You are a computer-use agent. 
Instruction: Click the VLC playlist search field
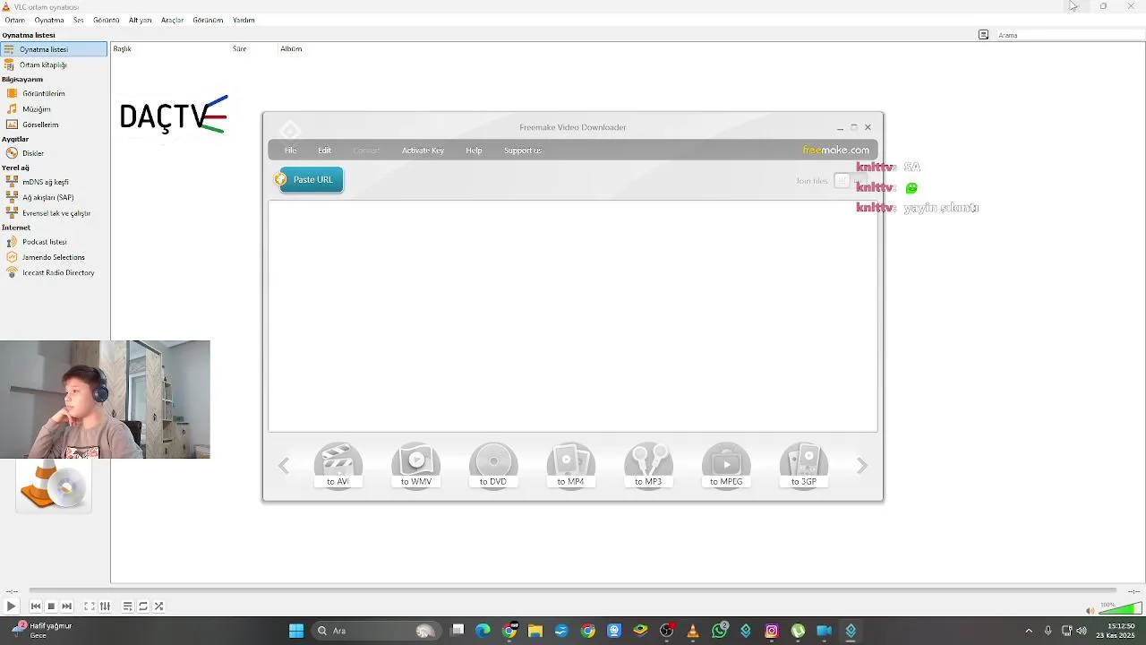[x=1070, y=35]
